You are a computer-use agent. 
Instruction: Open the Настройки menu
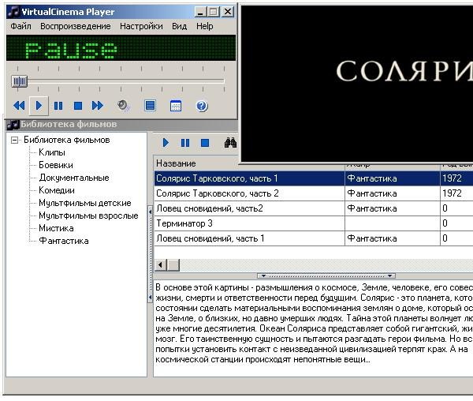click(141, 26)
